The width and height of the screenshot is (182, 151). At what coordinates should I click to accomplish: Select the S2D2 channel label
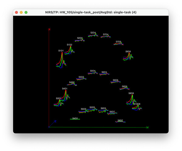point(80,38)
